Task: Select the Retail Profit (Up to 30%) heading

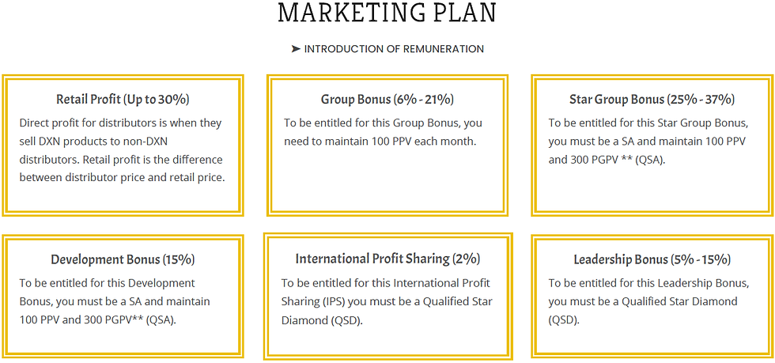Action: pos(123,100)
